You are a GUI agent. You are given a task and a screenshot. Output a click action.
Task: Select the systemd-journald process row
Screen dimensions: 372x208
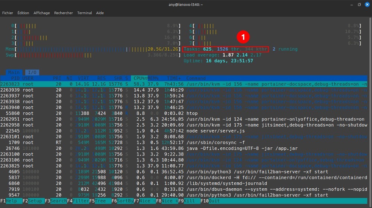tap(184, 183)
